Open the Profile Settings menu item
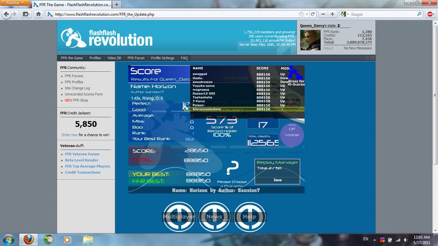 (x=162, y=58)
